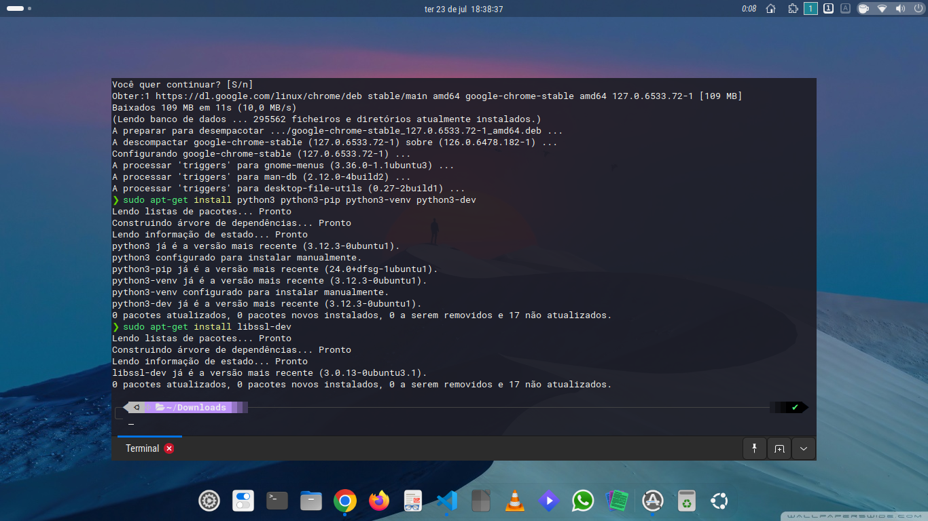Open extensions puzzle icon in top bar
Viewport: 928px width, 521px height.
pyautogui.click(x=793, y=9)
